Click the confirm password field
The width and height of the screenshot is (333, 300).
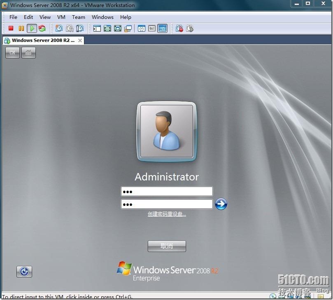click(167, 204)
